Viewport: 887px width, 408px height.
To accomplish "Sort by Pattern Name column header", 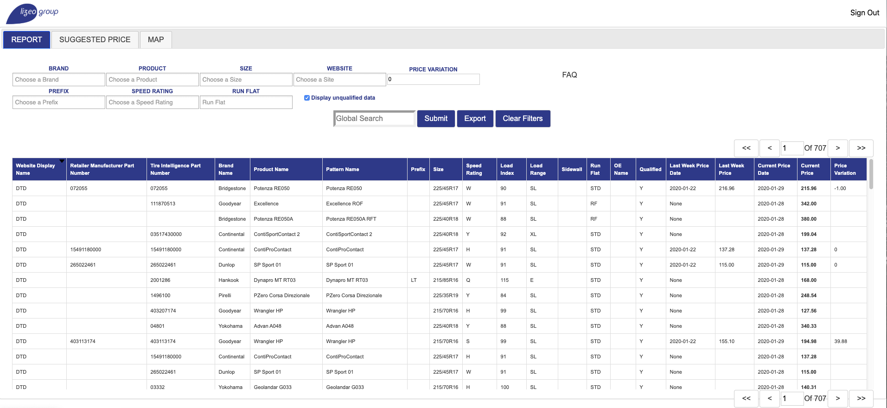I will click(364, 169).
